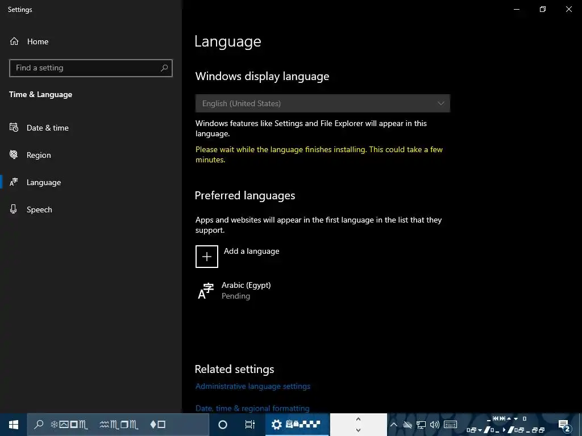
Task: Click the taskbar toolbar down arrow
Action: click(358, 430)
